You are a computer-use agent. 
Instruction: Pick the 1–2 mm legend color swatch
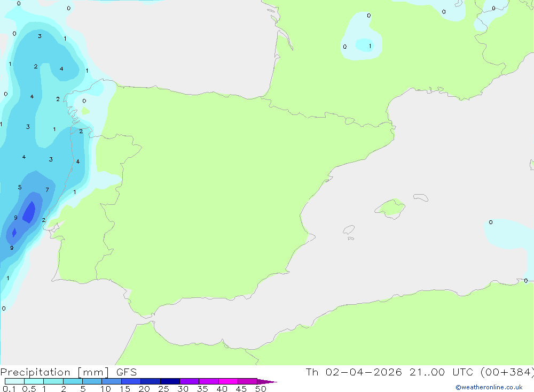(53, 381)
